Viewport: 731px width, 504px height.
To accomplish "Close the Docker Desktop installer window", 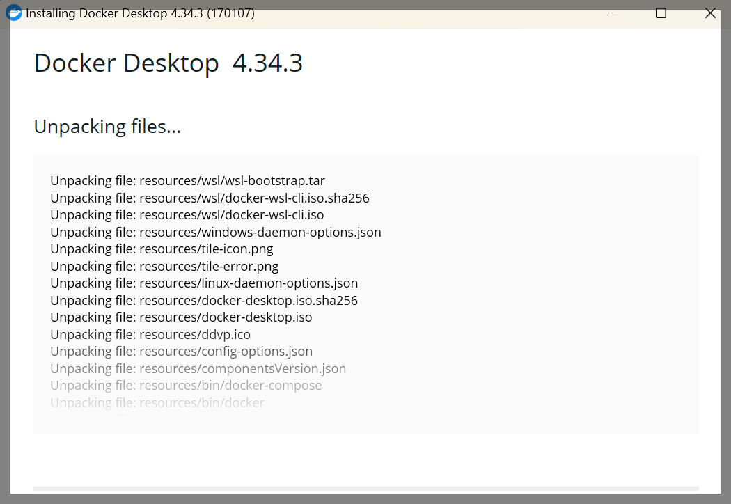I will (x=710, y=13).
